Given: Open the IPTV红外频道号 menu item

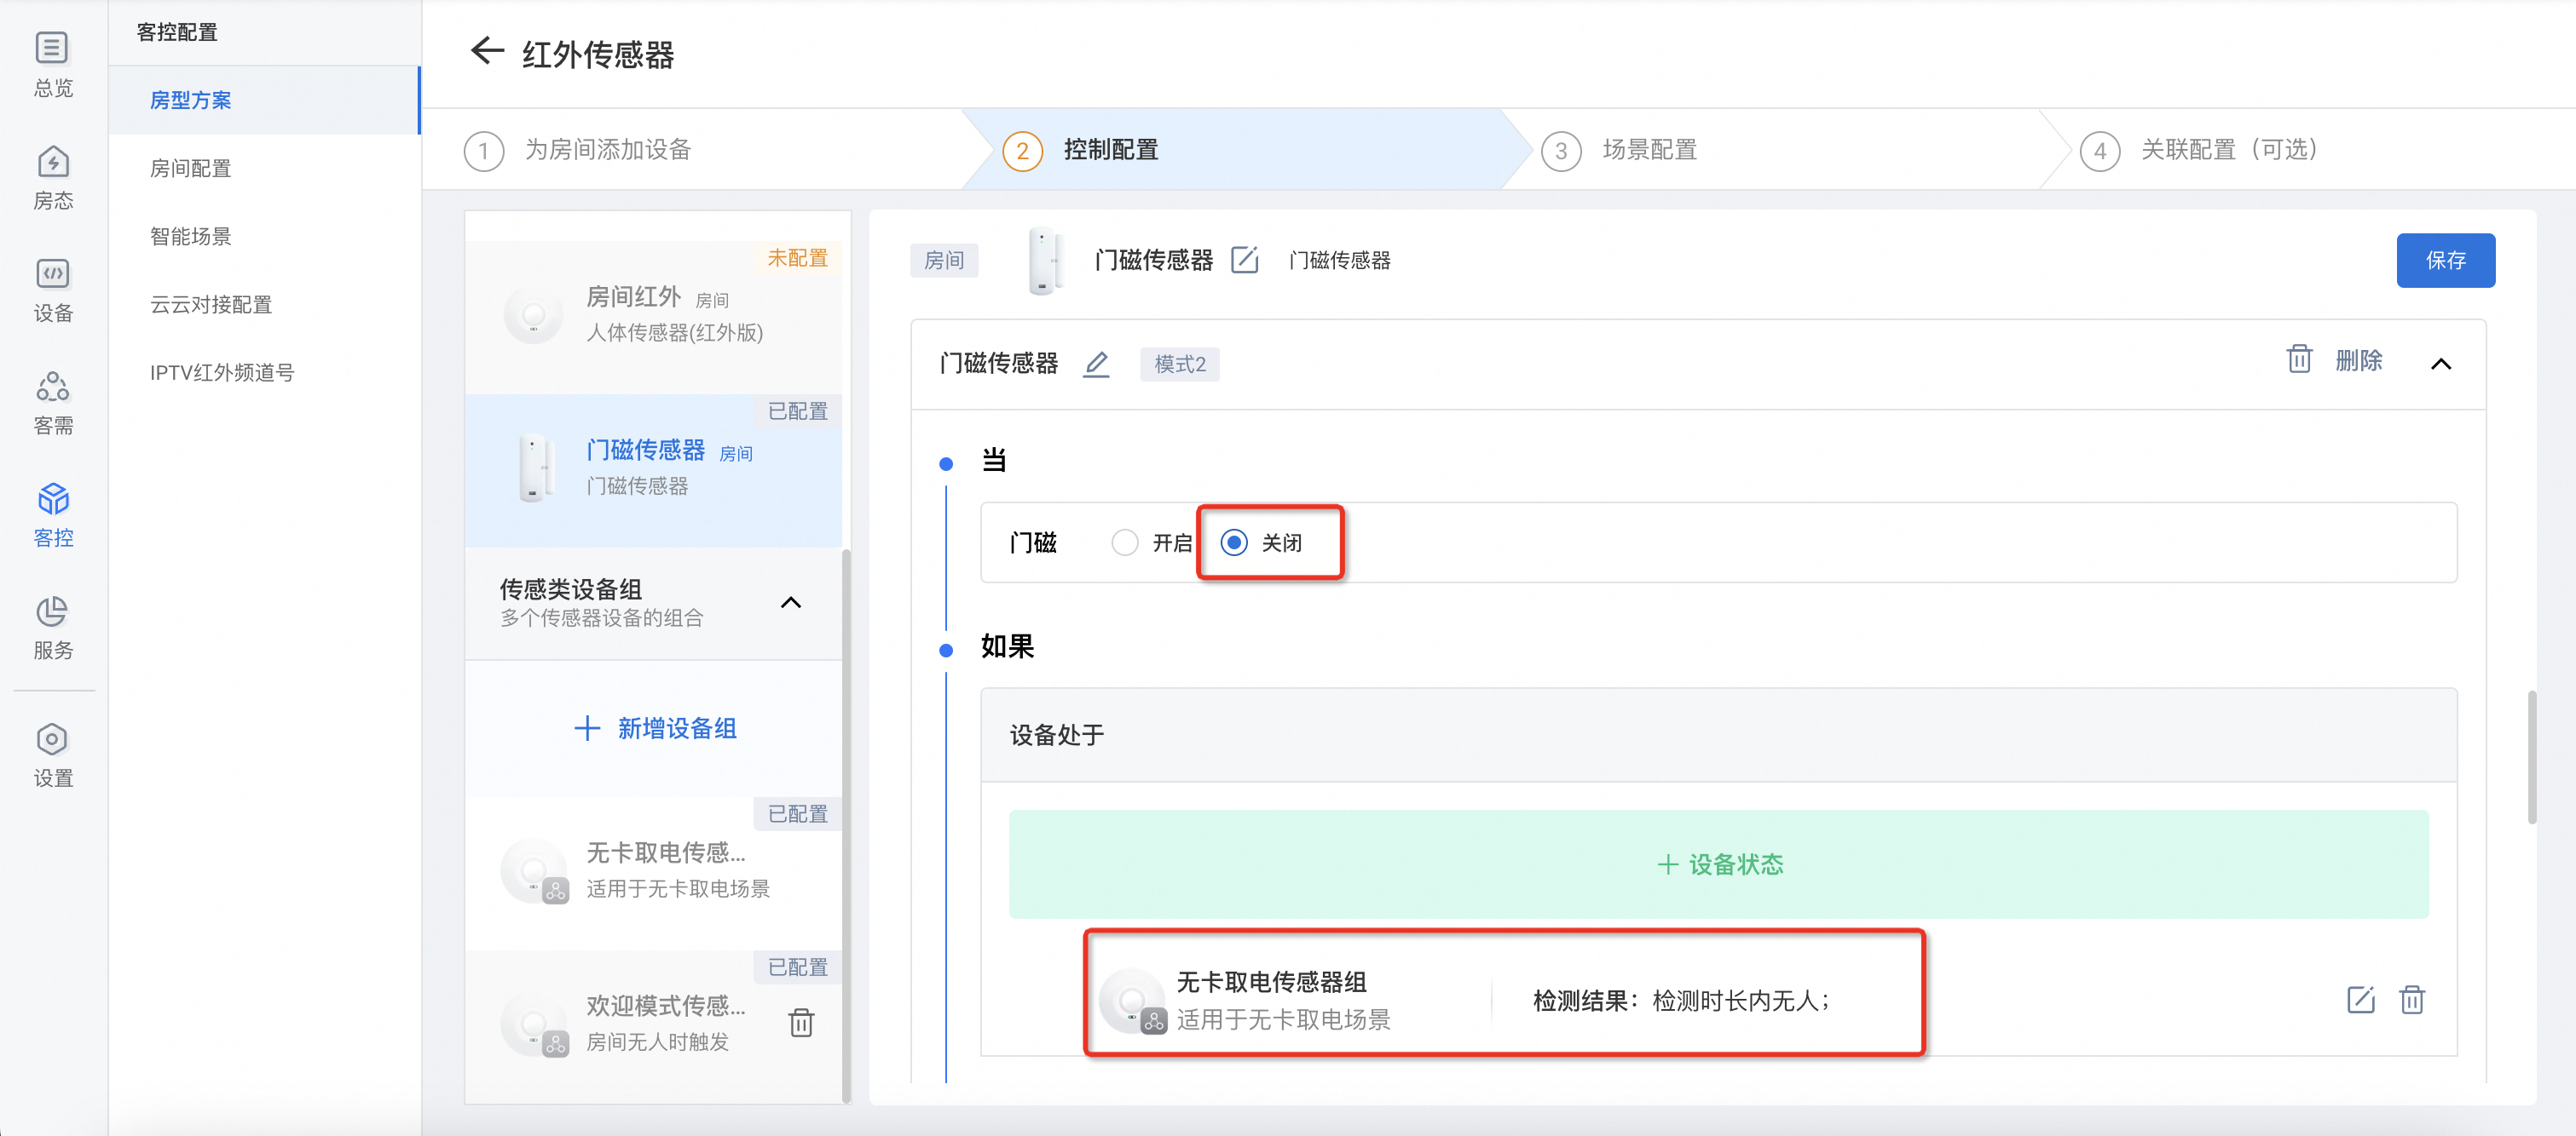Looking at the screenshot, I should pyautogui.click(x=264, y=371).
